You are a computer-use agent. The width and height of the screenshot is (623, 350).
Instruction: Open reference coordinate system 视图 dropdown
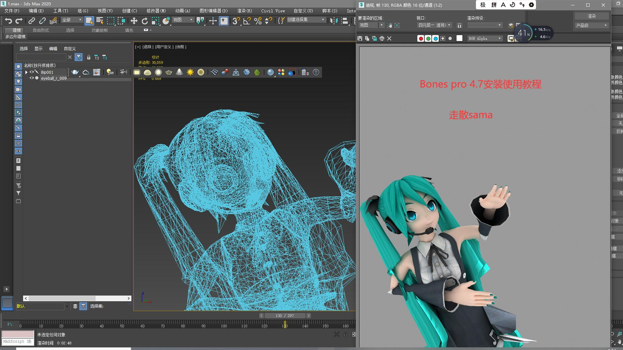183,20
